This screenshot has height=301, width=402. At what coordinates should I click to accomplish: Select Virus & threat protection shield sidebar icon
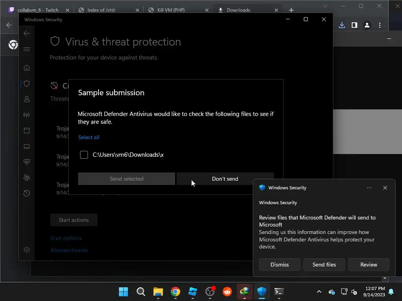click(27, 83)
